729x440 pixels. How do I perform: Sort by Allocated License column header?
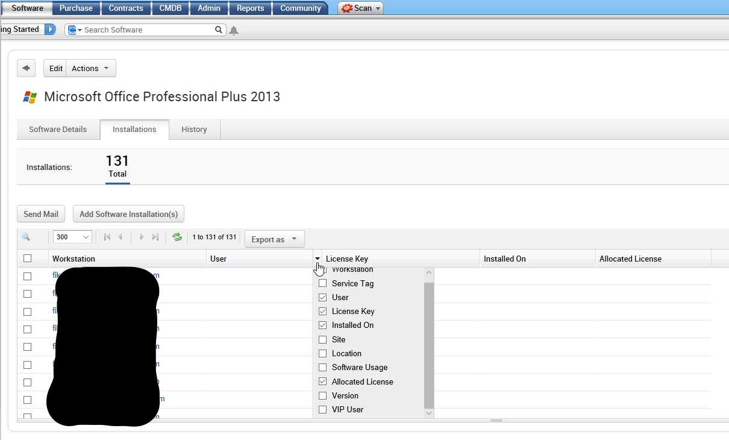[x=653, y=259]
